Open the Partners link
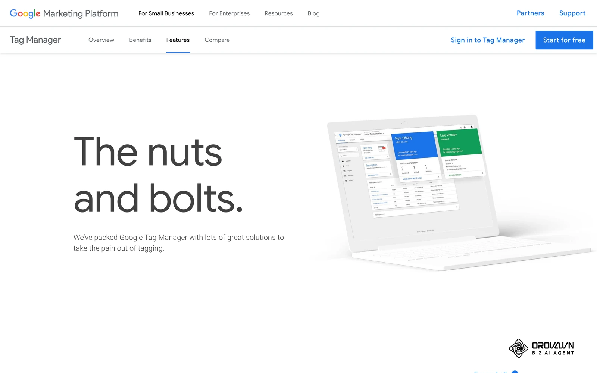 click(530, 13)
